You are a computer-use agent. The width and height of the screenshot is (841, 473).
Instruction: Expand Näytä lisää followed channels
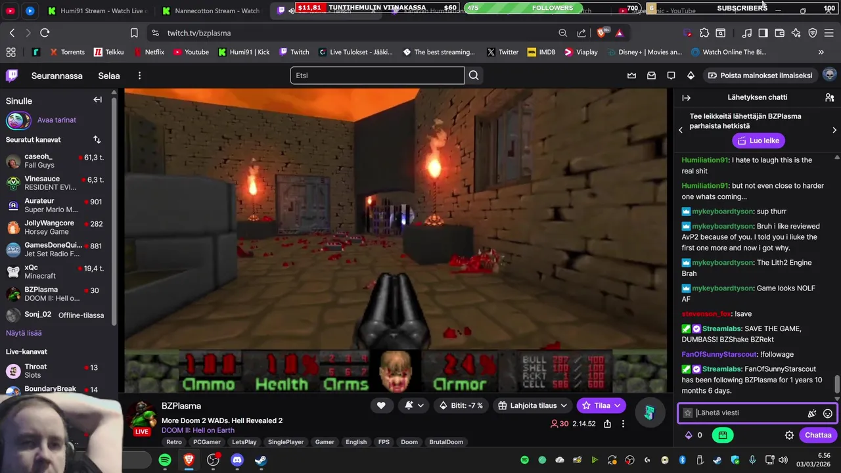[24, 333]
